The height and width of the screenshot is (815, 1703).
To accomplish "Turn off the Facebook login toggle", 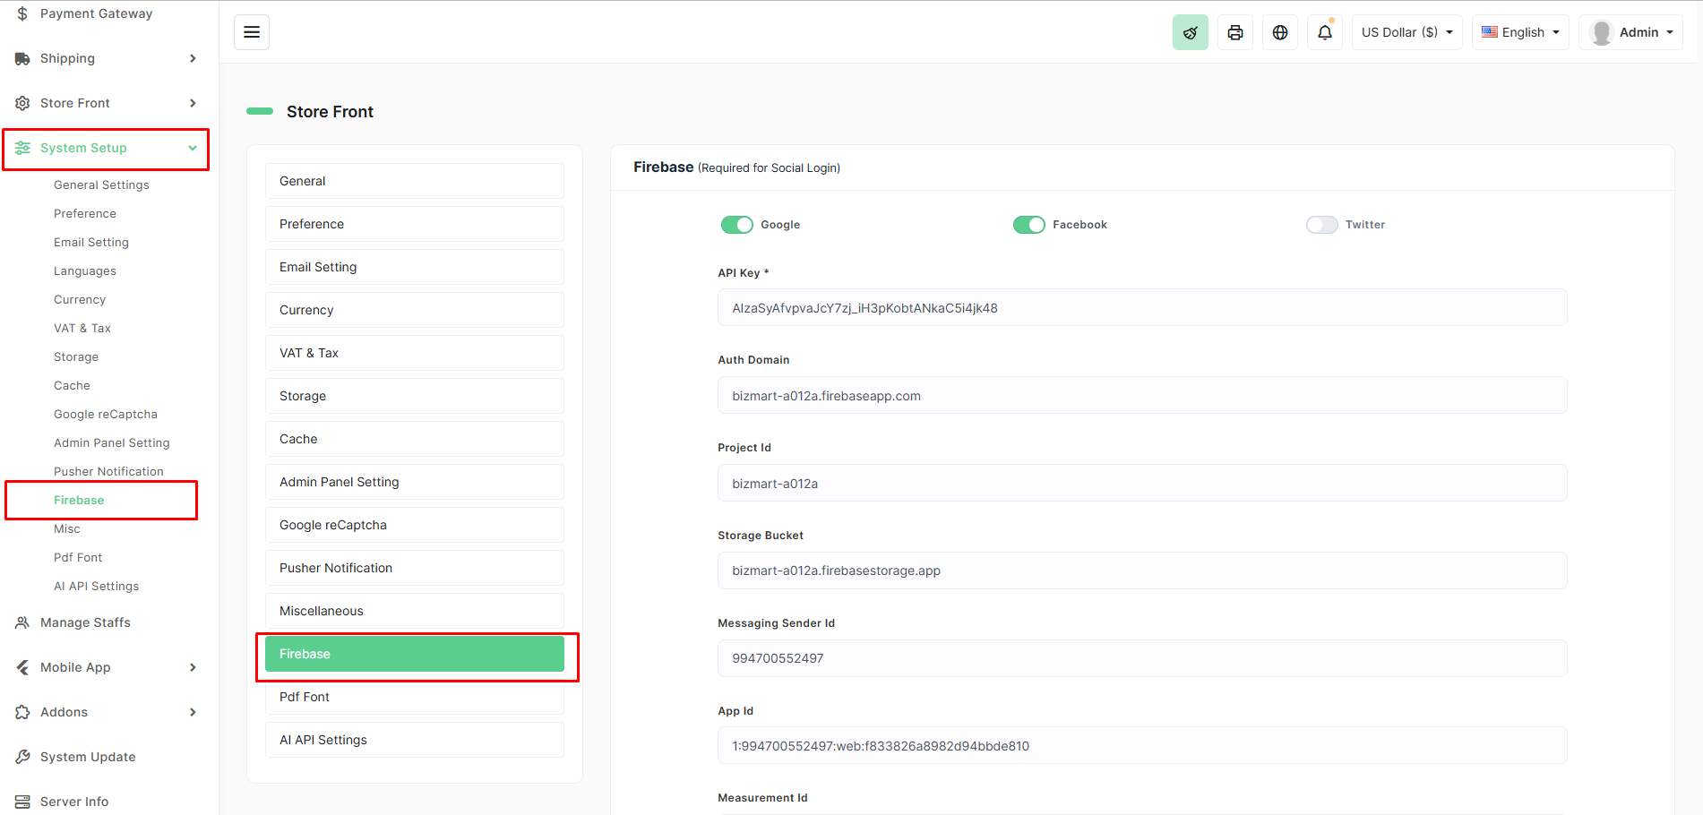I will tap(1028, 225).
